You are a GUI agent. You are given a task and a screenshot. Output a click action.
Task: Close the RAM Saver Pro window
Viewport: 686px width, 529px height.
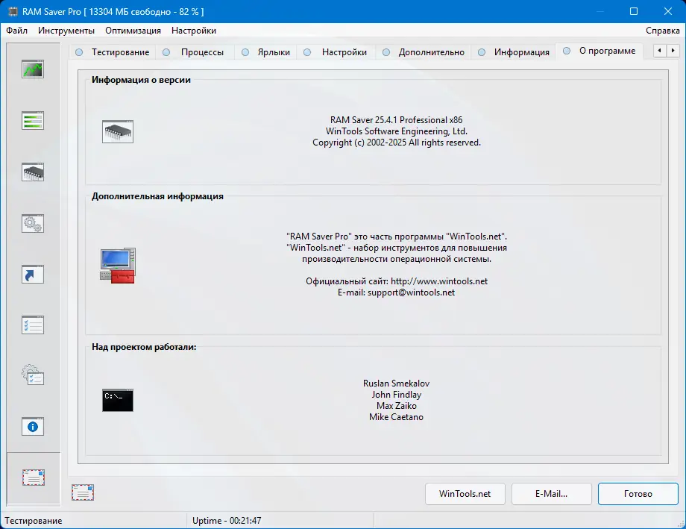point(667,11)
